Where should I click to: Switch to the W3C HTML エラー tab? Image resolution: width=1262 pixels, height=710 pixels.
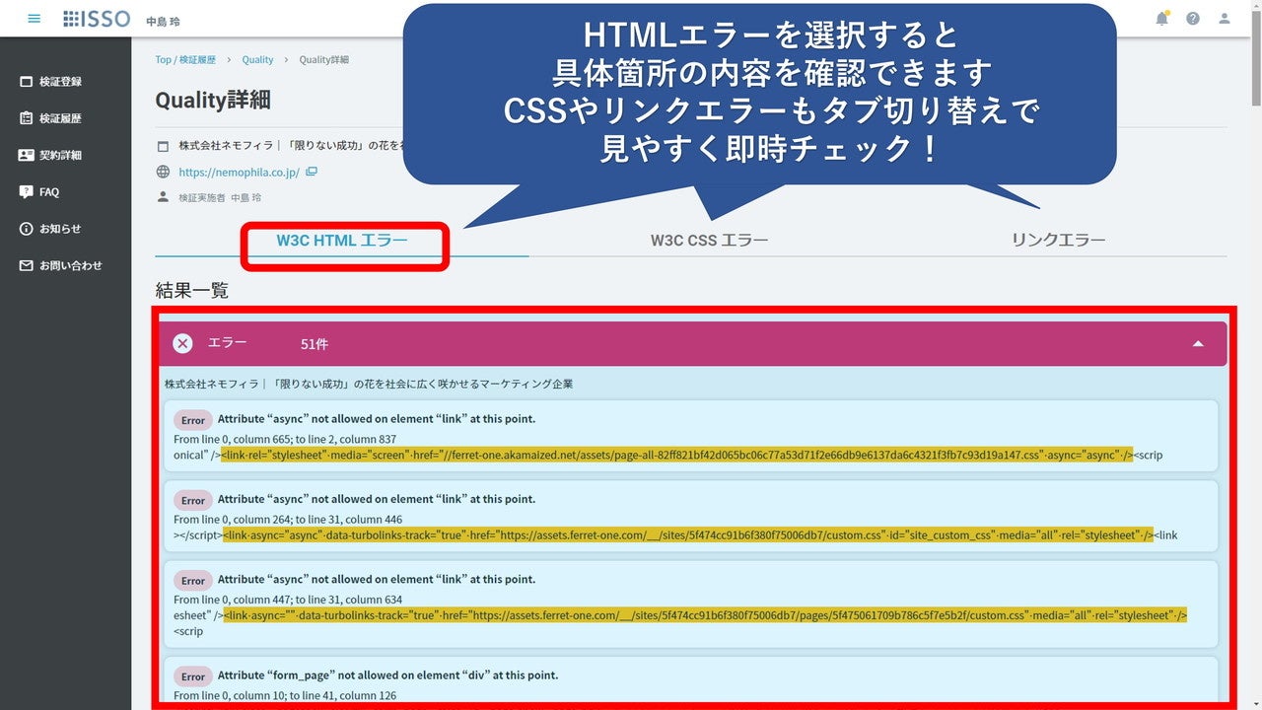342,240
